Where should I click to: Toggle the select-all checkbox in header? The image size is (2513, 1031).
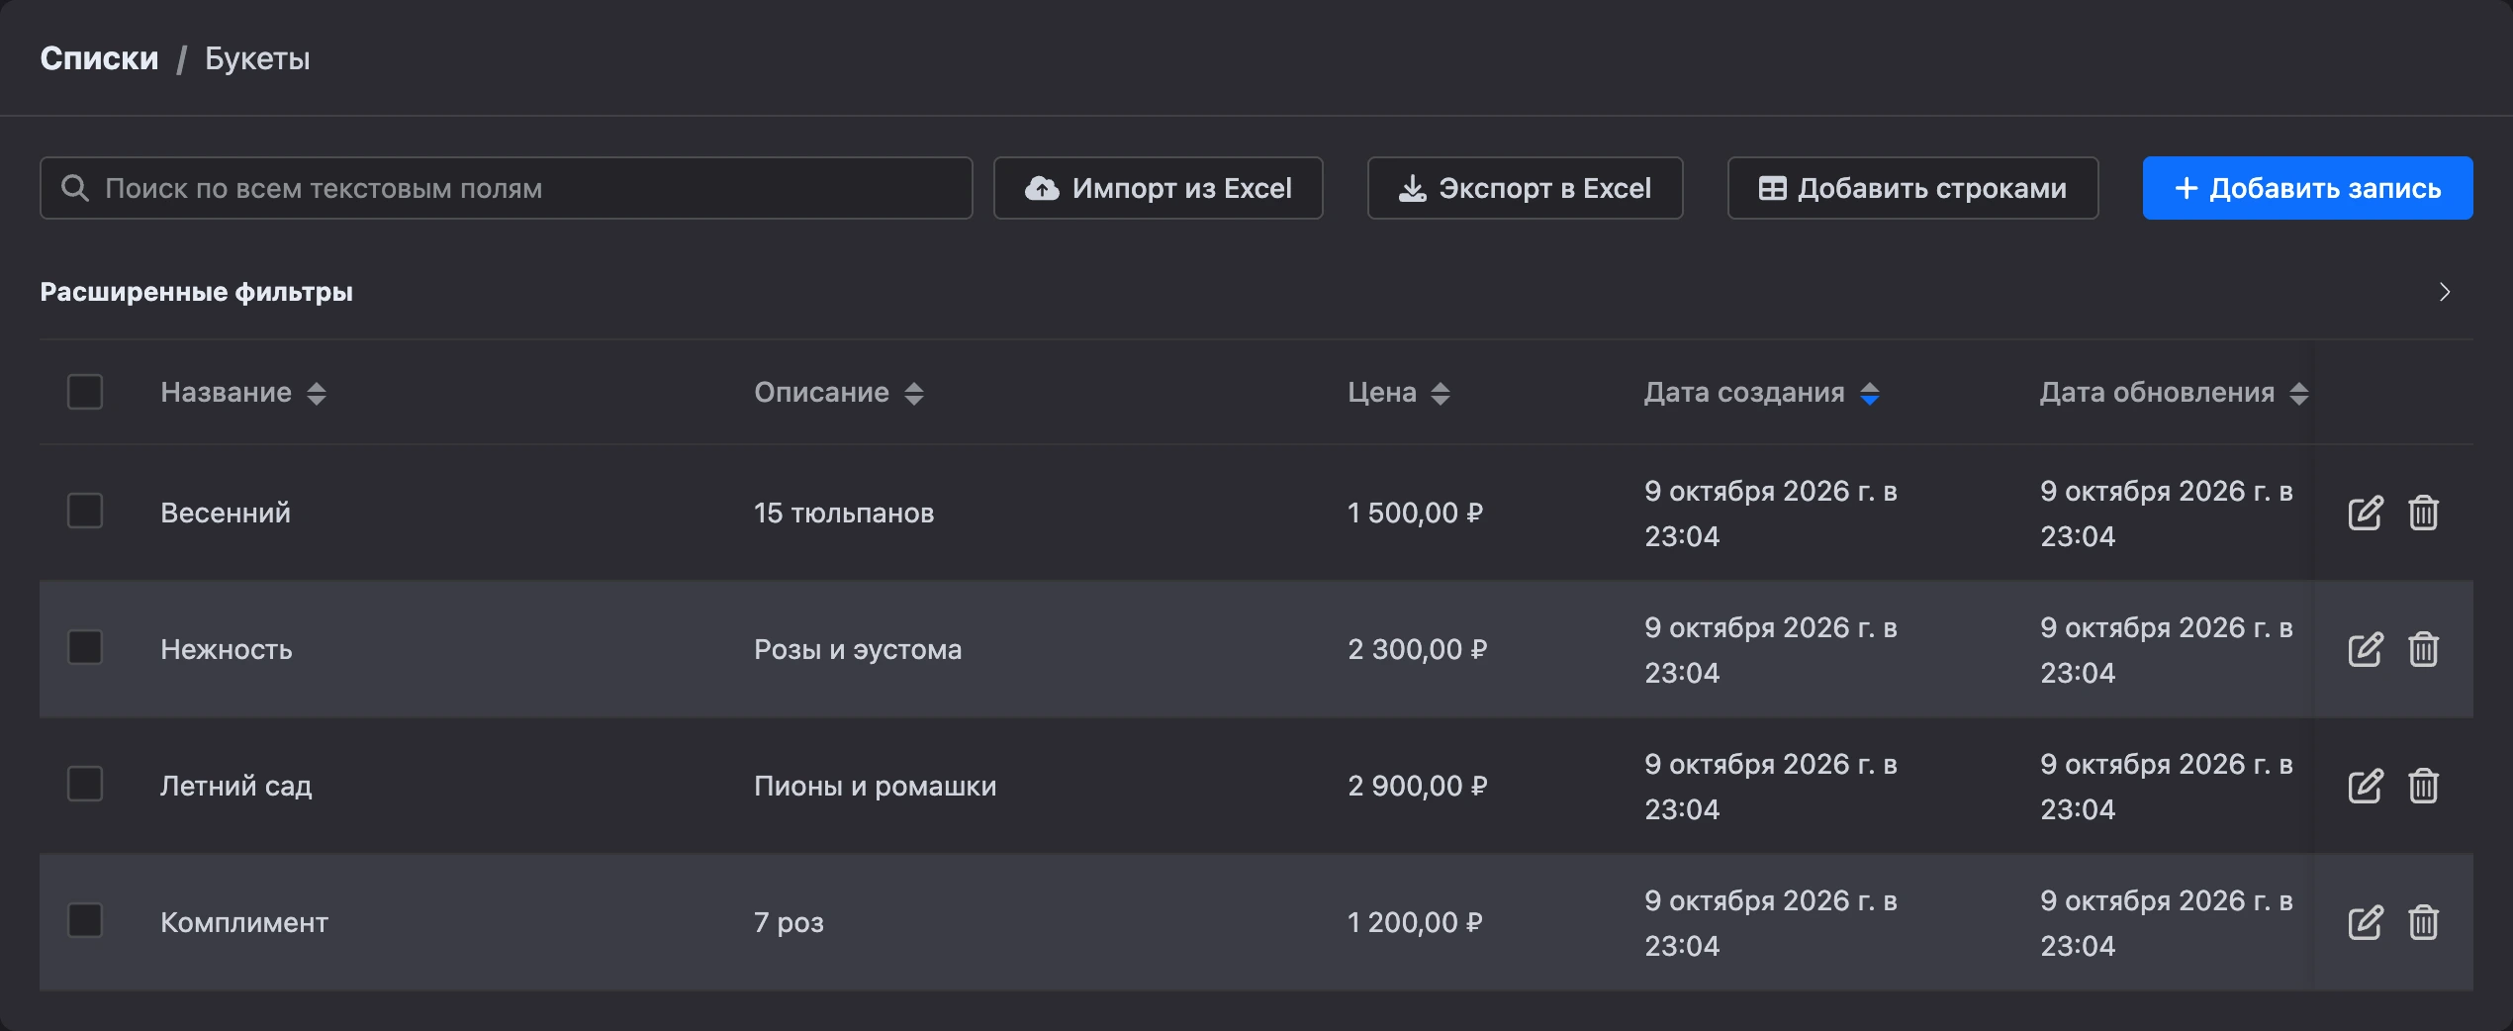pyautogui.click(x=85, y=392)
